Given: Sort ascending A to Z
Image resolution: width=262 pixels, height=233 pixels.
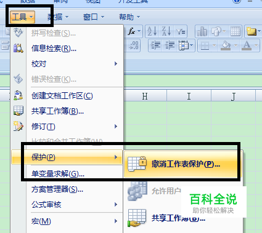Looking at the screenshot, I should [152, 31].
